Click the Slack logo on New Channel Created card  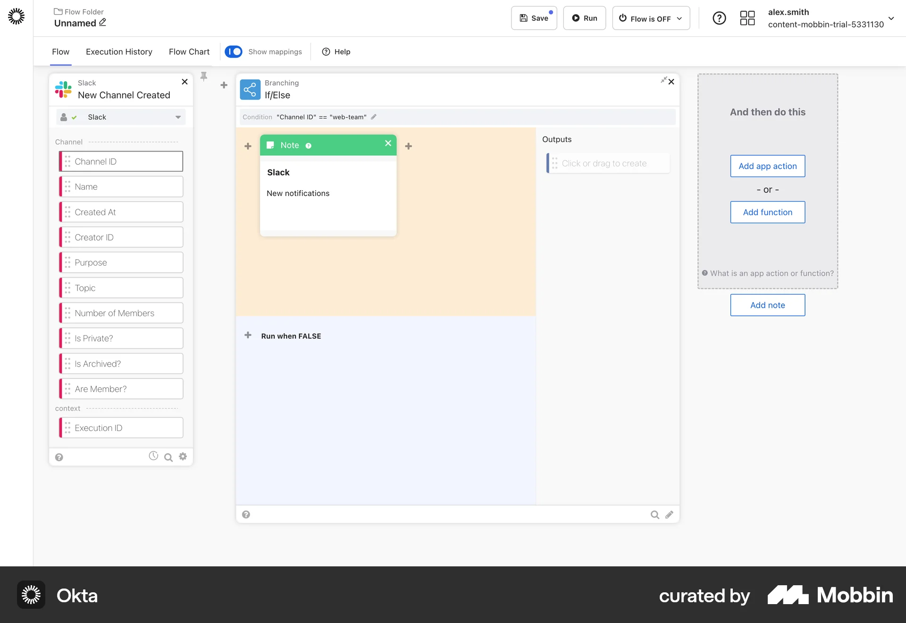coord(64,90)
